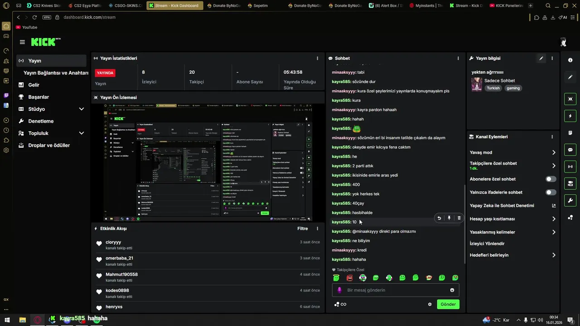Open the Filtre dropdown in Etkinlik Akışı
The width and height of the screenshot is (580, 326).
pyautogui.click(x=303, y=229)
